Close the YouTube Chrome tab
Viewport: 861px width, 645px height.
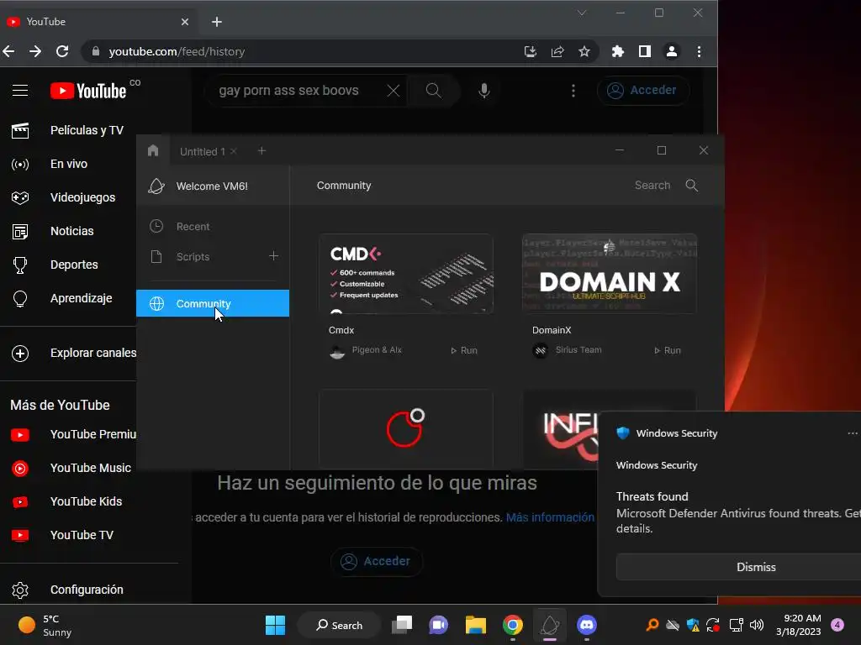pyautogui.click(x=185, y=22)
